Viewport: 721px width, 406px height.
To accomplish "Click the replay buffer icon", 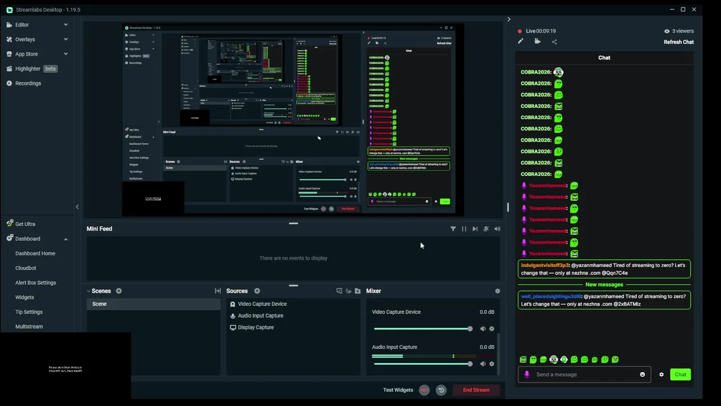I will pyautogui.click(x=441, y=390).
